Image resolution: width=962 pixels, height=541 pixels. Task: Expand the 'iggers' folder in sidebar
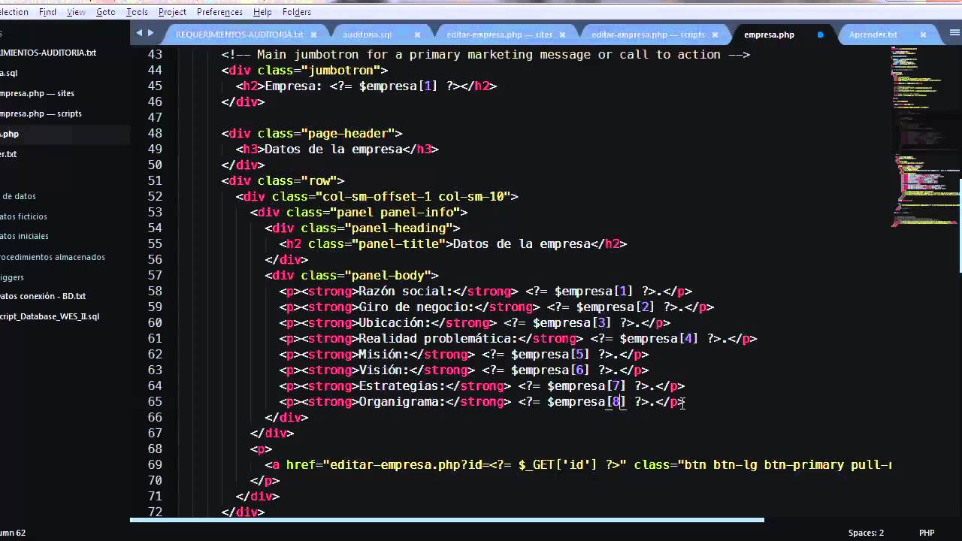pos(12,277)
